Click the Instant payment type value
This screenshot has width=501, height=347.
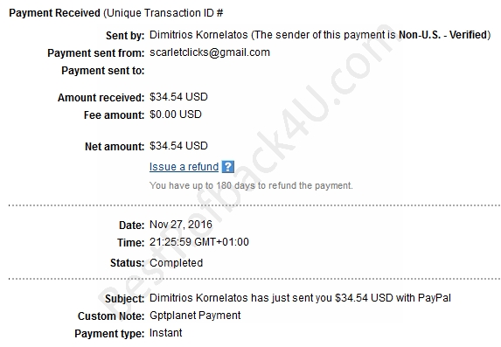[165, 333]
